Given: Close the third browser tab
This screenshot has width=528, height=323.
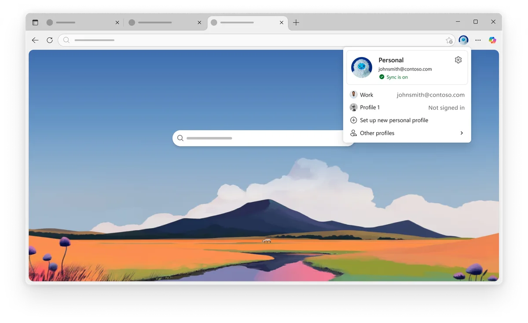Looking at the screenshot, I should [282, 22].
